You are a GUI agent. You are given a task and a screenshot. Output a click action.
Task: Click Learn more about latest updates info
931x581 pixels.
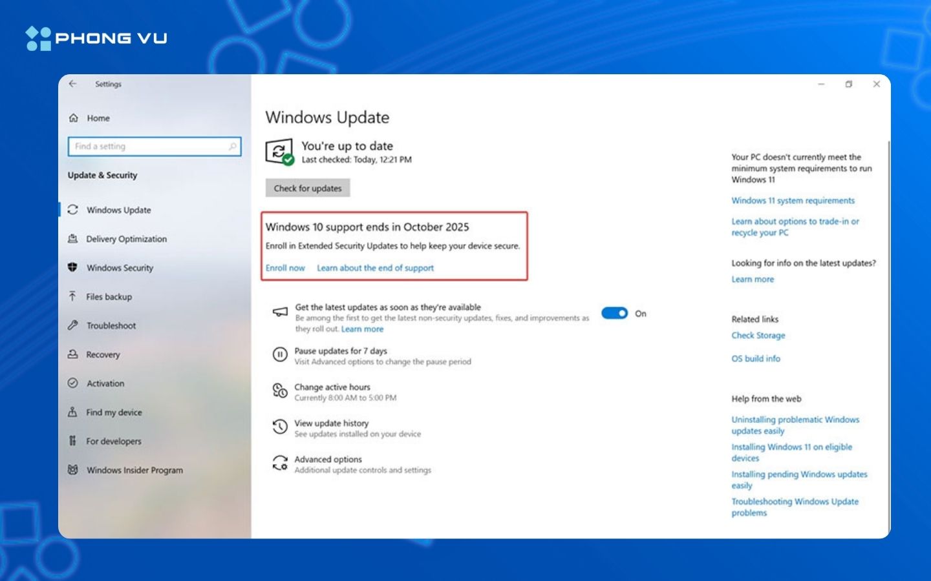click(753, 280)
